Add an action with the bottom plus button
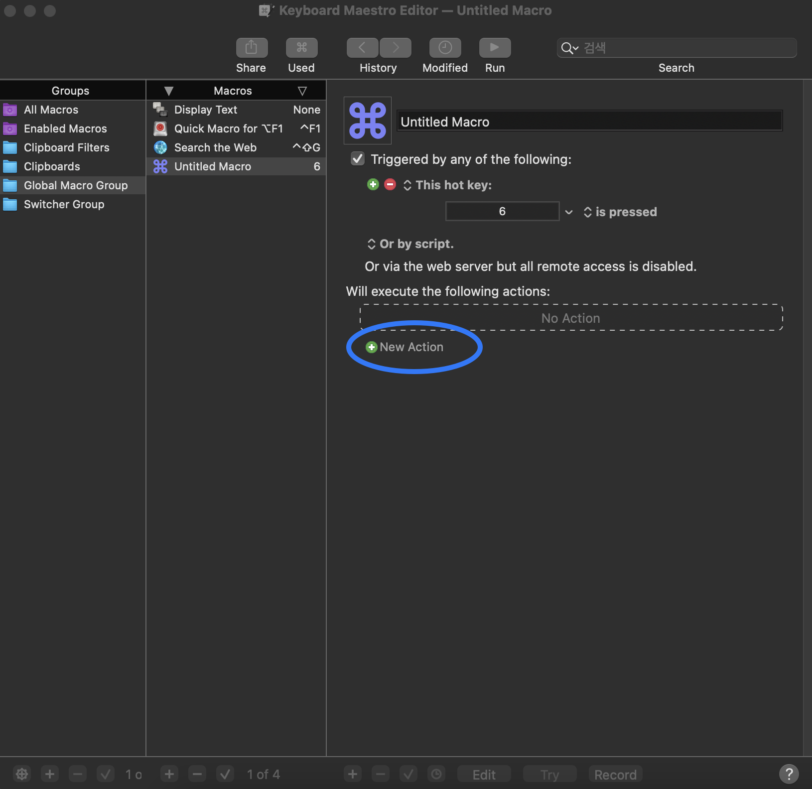This screenshot has width=812, height=789. click(353, 774)
